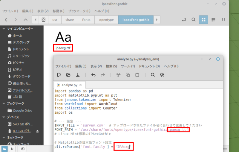Show tree view in sidebar
Screen dimensions: 239x152
pyautogui.click(x=12, y=148)
